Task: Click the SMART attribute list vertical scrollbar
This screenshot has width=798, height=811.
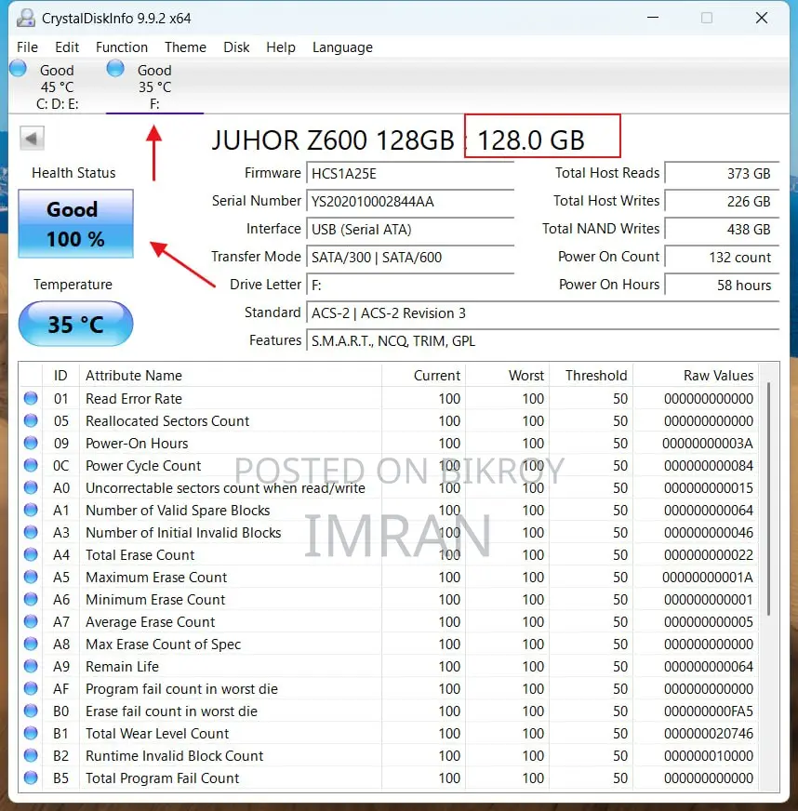Action: point(769,499)
